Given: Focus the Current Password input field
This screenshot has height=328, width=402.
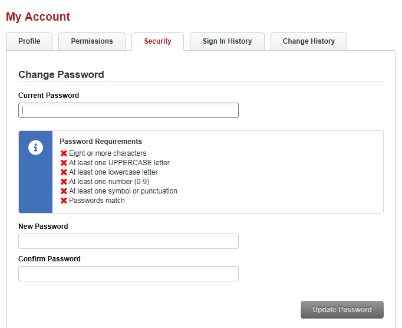Looking at the screenshot, I should click(x=128, y=110).
